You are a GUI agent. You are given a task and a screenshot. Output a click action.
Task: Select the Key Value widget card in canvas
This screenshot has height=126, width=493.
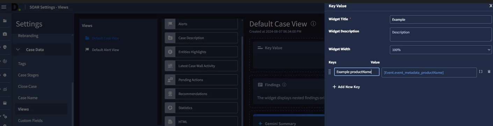point(289,55)
